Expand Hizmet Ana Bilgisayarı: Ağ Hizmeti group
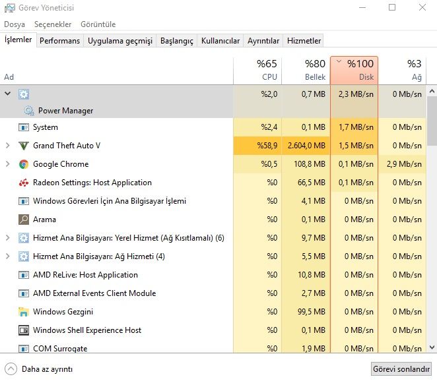 click(8, 256)
